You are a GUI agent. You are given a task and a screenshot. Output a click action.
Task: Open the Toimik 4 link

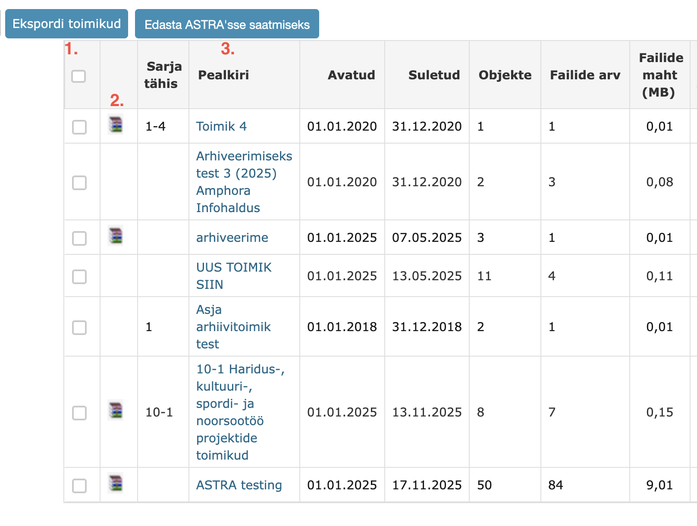(x=221, y=126)
